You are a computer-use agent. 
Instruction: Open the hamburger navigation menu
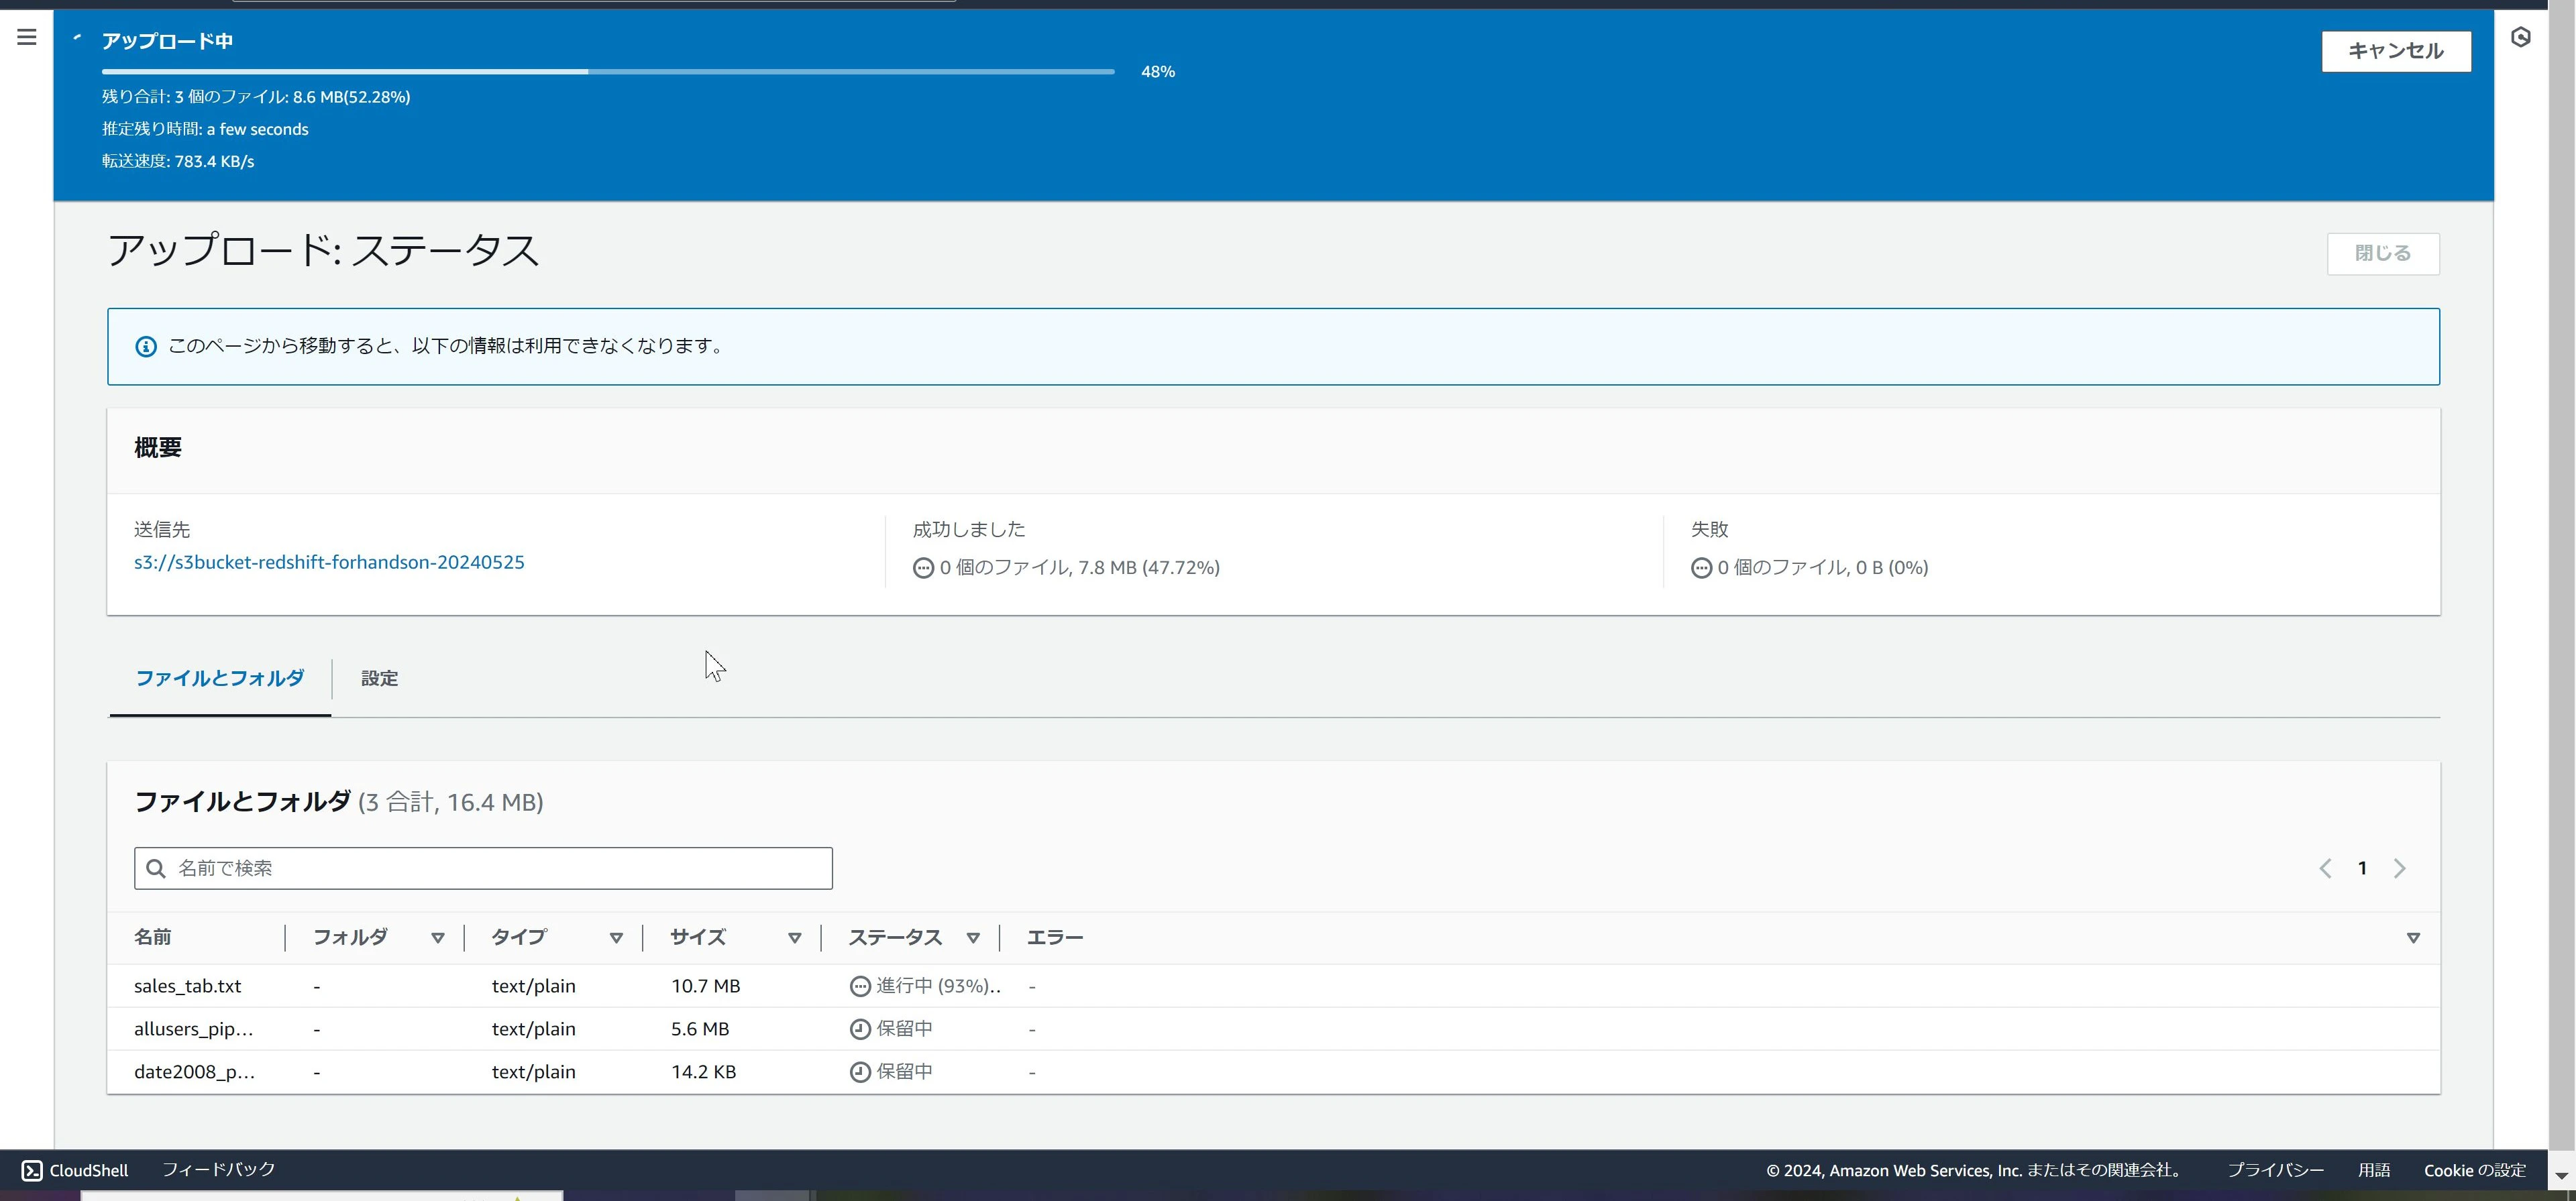click(27, 37)
